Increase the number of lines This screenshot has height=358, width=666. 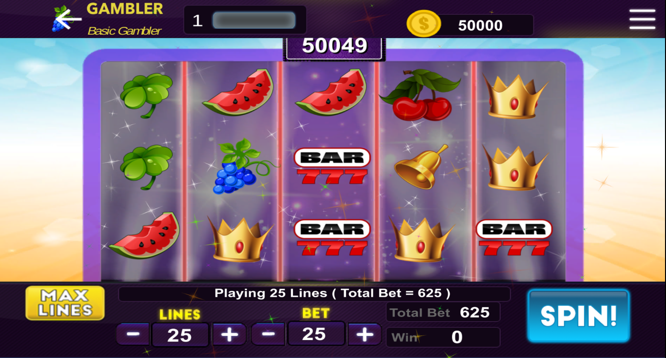[x=230, y=335]
